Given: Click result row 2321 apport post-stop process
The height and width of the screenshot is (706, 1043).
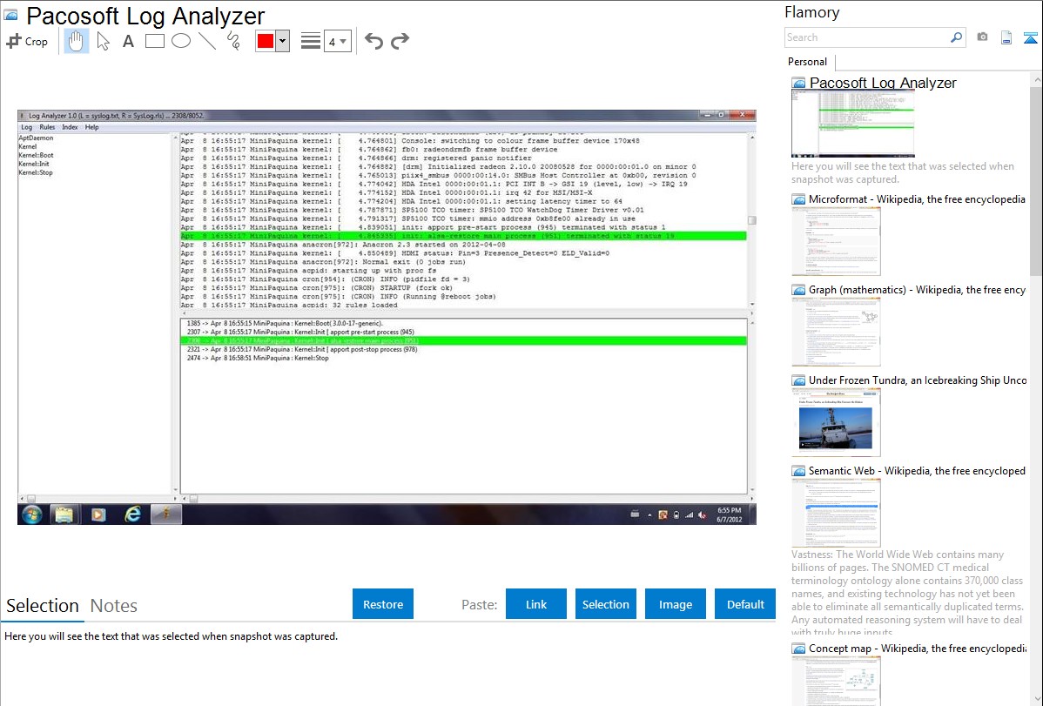Looking at the screenshot, I should 302,349.
